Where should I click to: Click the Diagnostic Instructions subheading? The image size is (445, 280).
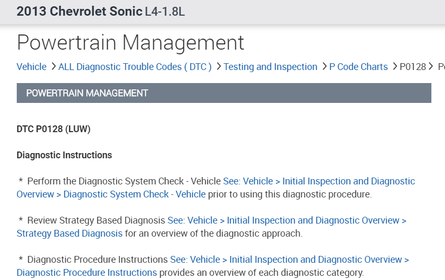point(64,155)
